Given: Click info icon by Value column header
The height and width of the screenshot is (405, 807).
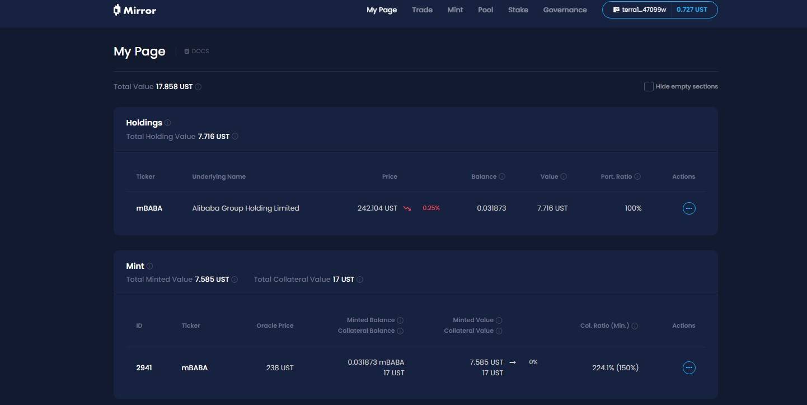Looking at the screenshot, I should pos(564,176).
